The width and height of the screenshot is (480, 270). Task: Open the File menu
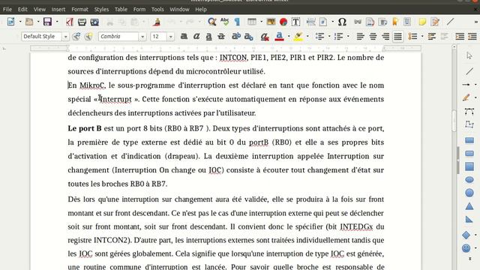(7, 9)
